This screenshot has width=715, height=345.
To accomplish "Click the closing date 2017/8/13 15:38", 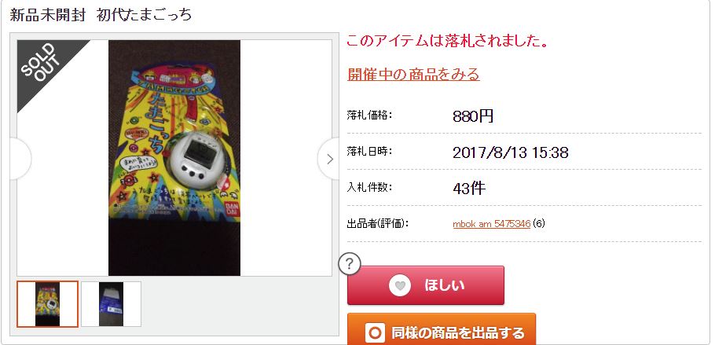I will [x=511, y=152].
